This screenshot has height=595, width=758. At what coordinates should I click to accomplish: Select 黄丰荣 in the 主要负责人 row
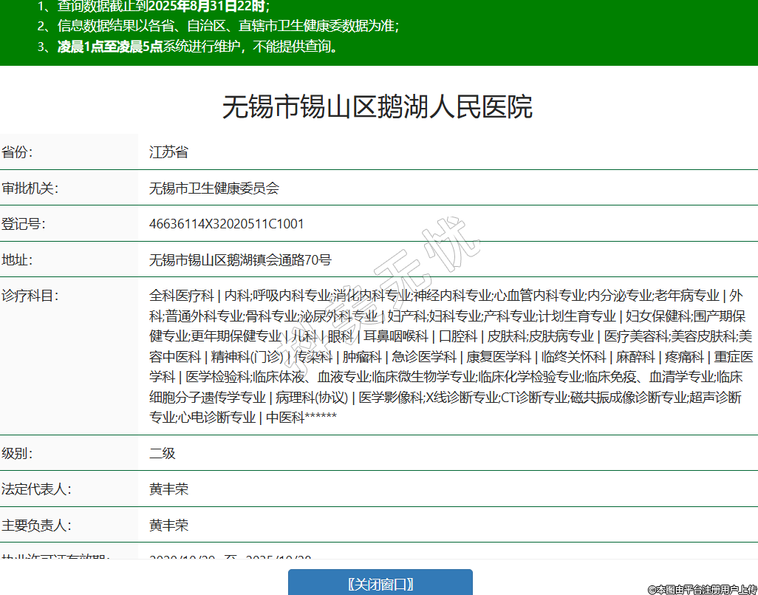[x=168, y=526]
